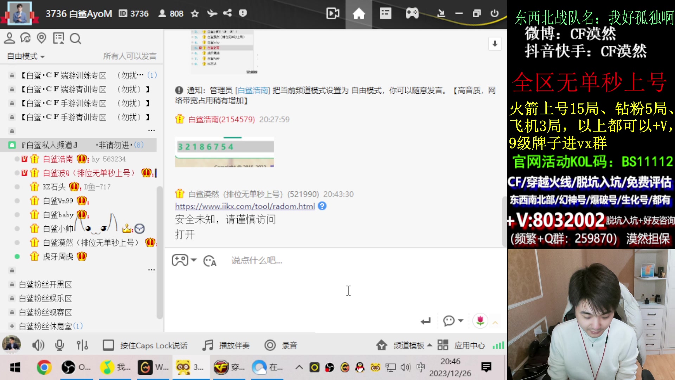Open channel 白鲨粉丝娱乐区
675x380 pixels.
pos(45,298)
